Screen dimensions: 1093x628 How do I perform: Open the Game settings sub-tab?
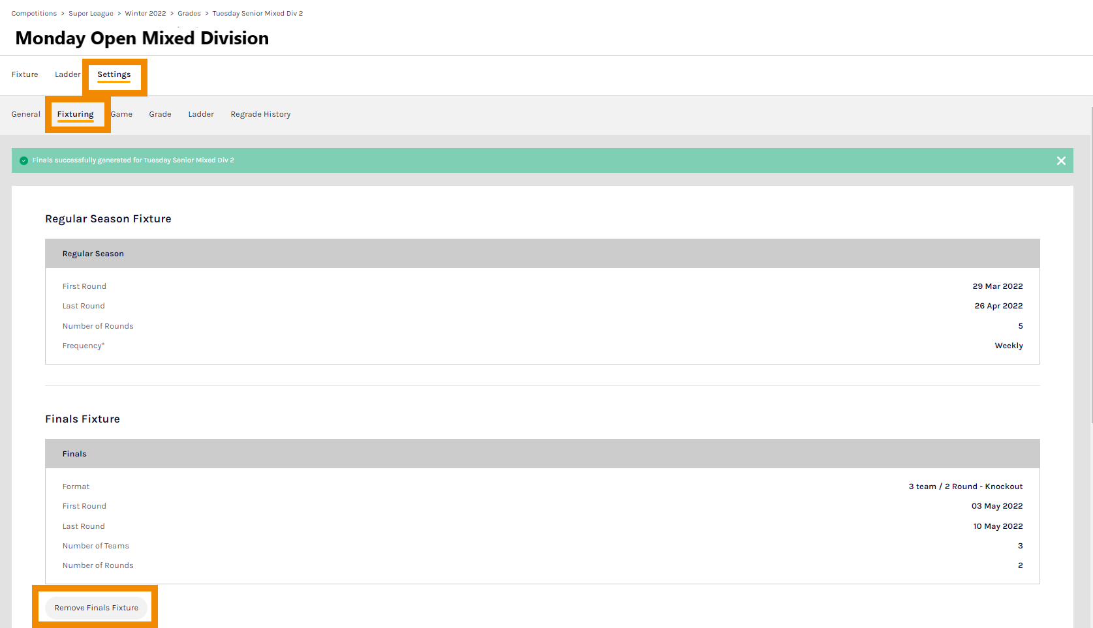pos(122,114)
